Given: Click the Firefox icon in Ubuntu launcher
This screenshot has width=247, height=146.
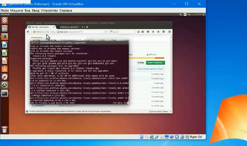Looking at the screenshot, I should 5,36.
